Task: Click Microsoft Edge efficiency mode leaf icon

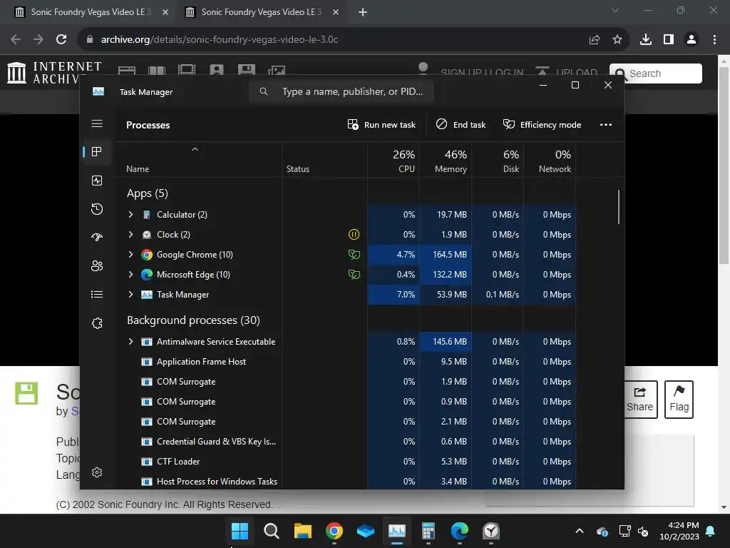Action: point(354,275)
